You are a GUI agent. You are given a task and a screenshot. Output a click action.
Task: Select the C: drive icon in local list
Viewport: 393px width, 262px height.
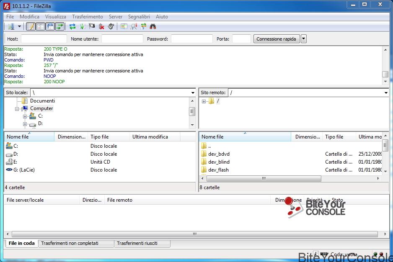point(9,146)
